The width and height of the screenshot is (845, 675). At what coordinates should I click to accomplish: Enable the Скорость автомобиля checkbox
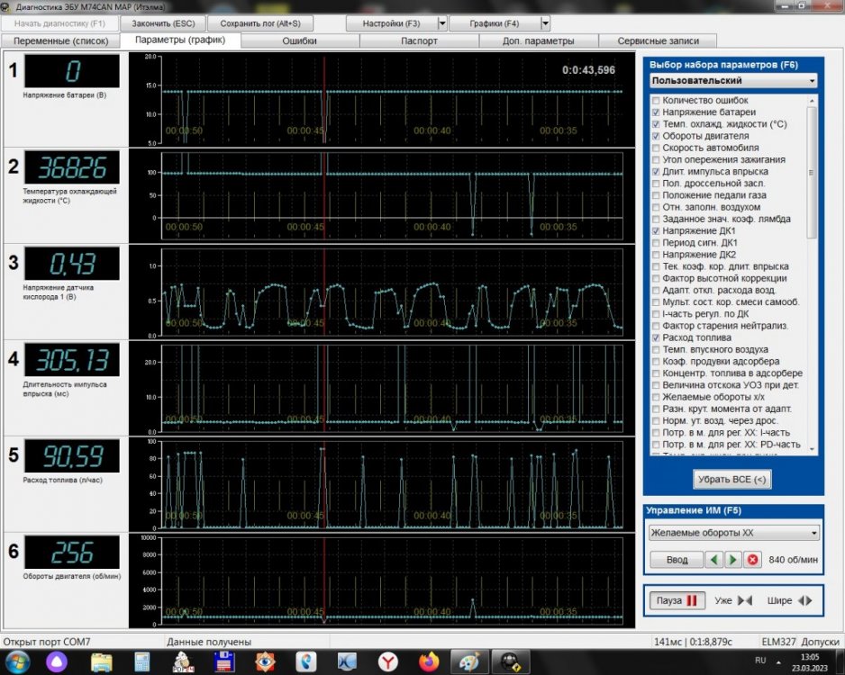(656, 148)
